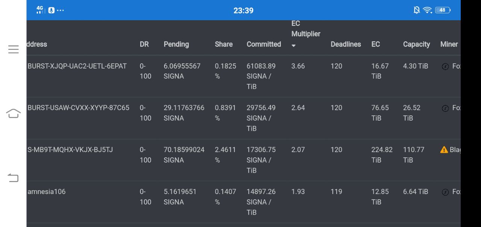The image size is (481, 227).
Task: Sort by the Deadlines column header
Action: [x=346, y=44]
